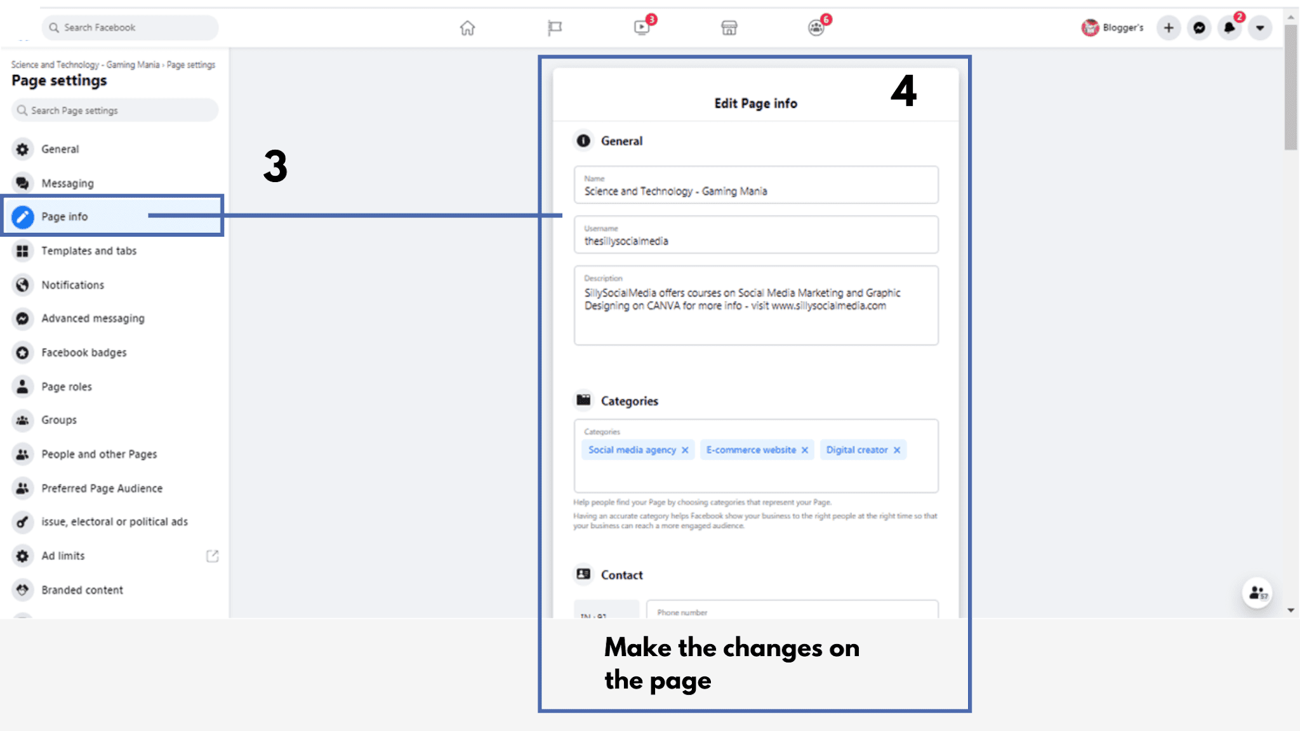Click the Facebook badges icon

(x=23, y=352)
